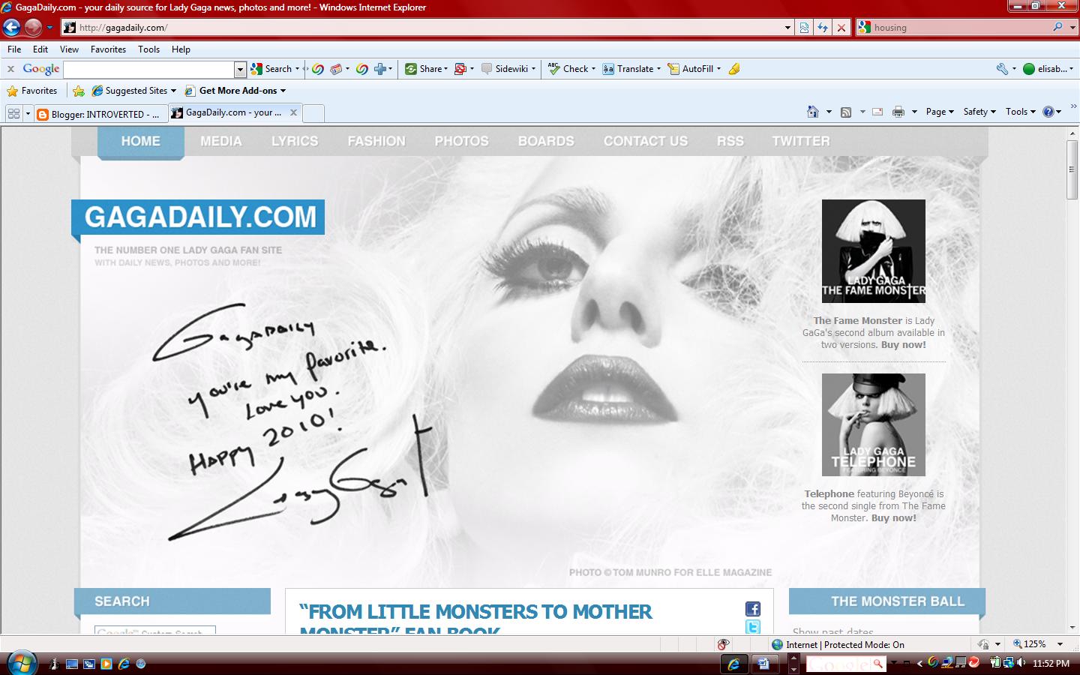Screen dimensions: 1080x675
Task: Open the Favorites menu
Action: pos(107,49)
